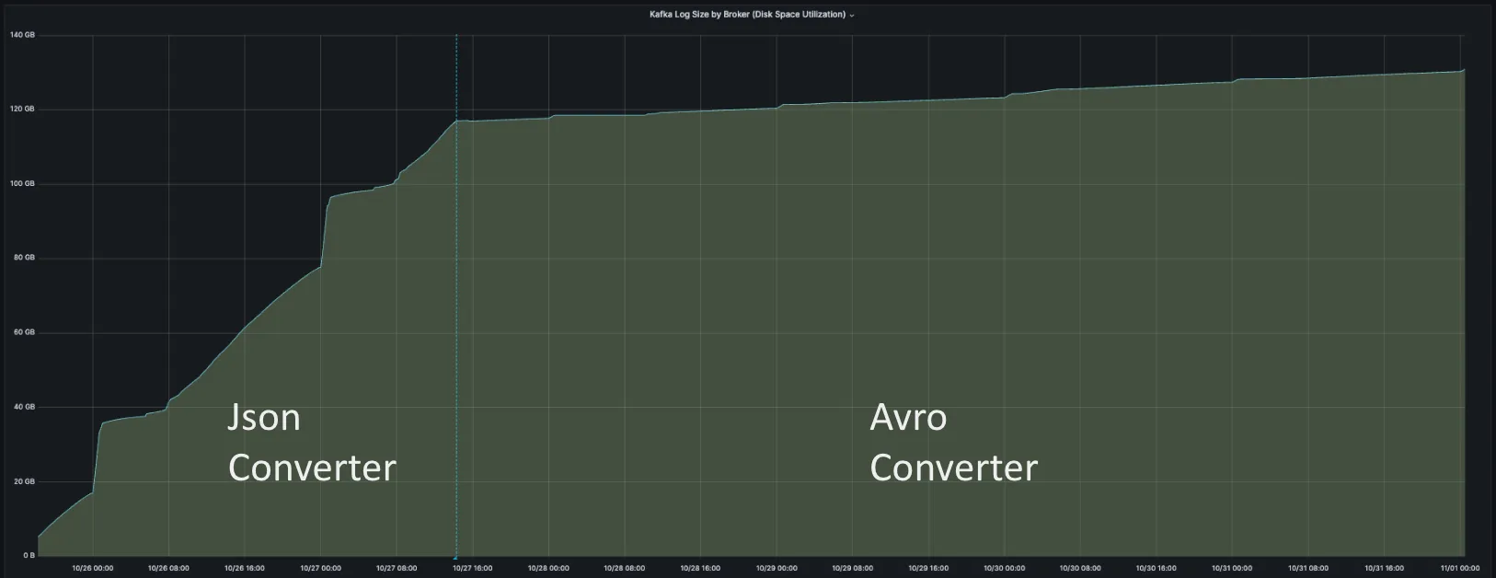Click the 10/31 00:00 time label
1496x578 pixels.
tap(1233, 568)
